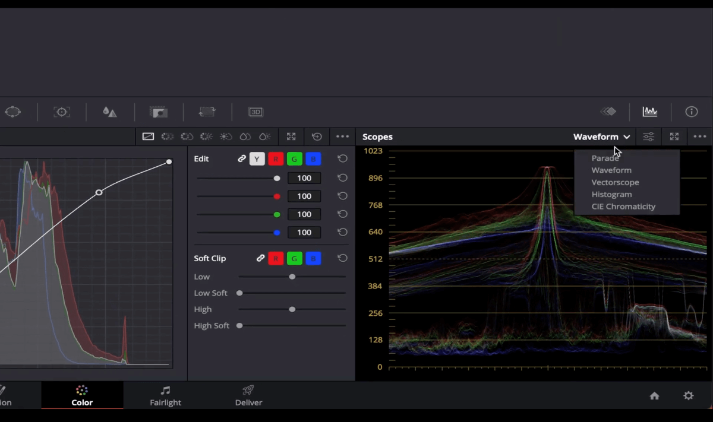
Task: Enable Y channel in Edit
Action: click(257, 158)
